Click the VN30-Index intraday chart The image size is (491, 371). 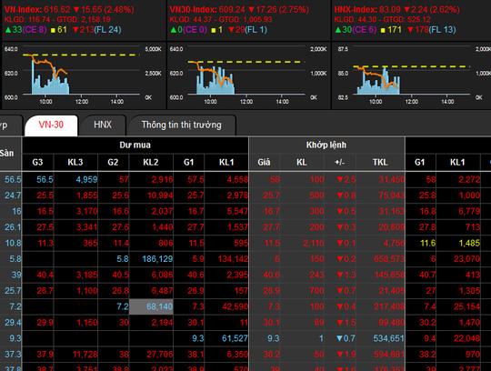pyautogui.click(x=248, y=75)
